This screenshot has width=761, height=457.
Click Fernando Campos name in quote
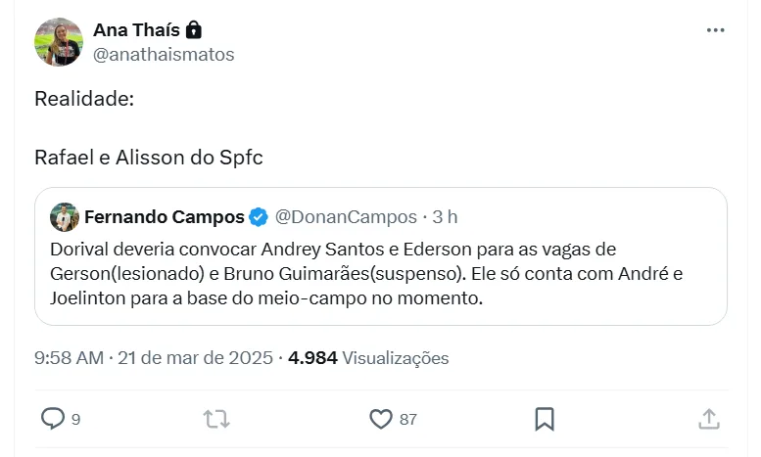pos(165,216)
